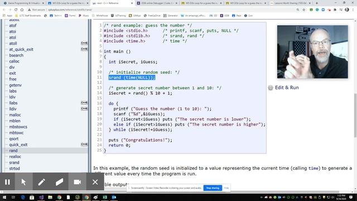Select the pen drawing tool in recorder toolbar
This screenshot has height=201, width=357.
tap(42, 182)
